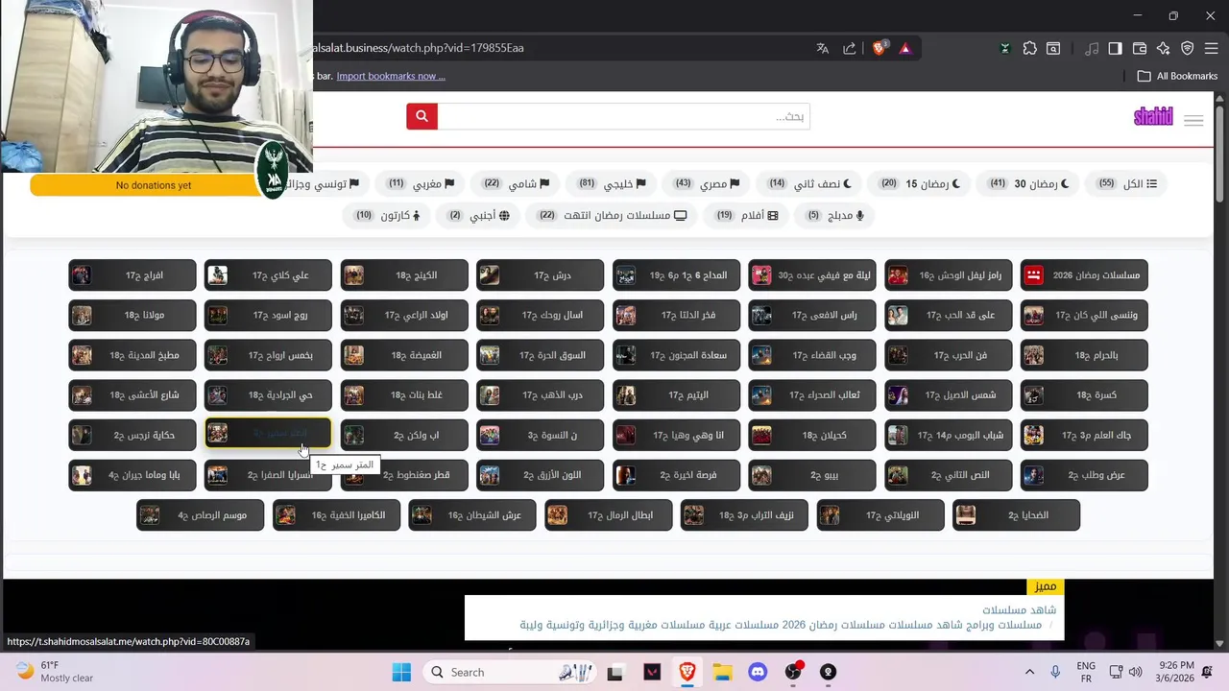Open the tab search icon in toolbar
Image resolution: width=1229 pixels, height=691 pixels.
click(1053, 48)
